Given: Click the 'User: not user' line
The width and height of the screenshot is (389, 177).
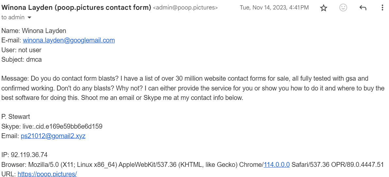Looking at the screenshot, I should click(x=21, y=50).
